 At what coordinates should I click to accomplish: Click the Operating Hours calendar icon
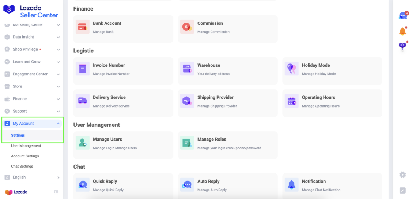tap(291, 101)
